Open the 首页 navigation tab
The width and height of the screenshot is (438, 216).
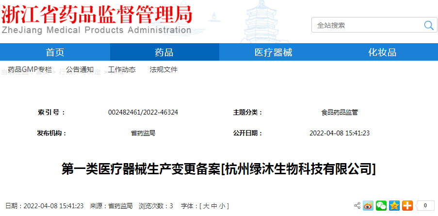[55, 52]
